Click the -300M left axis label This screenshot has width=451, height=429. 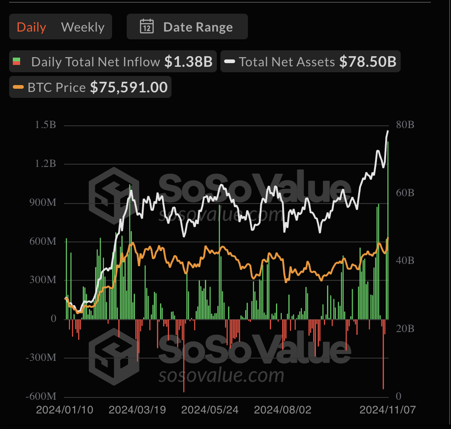(x=41, y=357)
